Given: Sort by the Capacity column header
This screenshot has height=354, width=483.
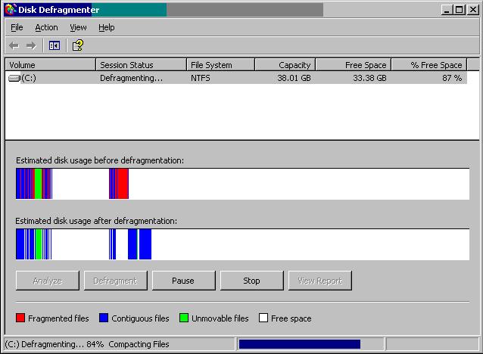Looking at the screenshot, I should click(x=285, y=65).
